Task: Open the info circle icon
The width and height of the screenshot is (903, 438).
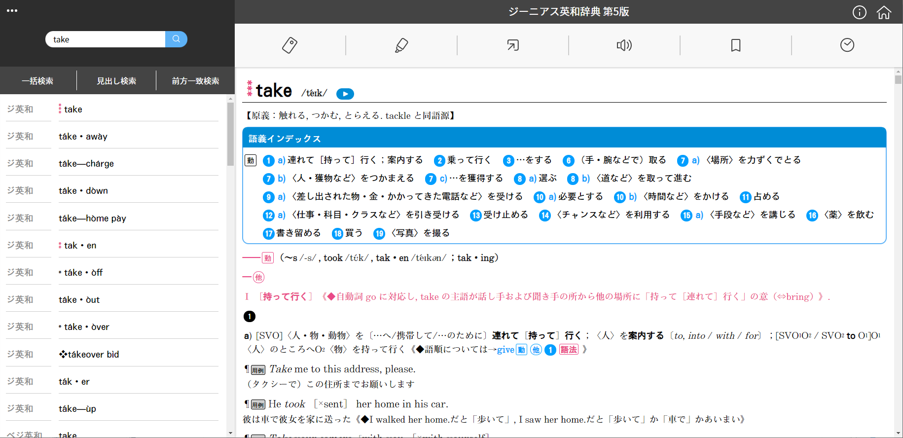Action: click(859, 12)
